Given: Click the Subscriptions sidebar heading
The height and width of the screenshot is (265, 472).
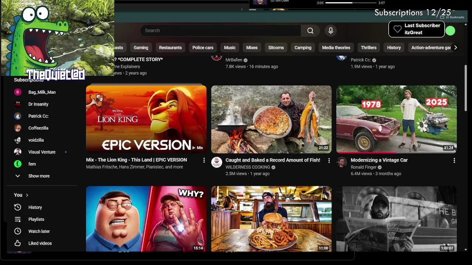Looking at the screenshot, I should click(29, 80).
